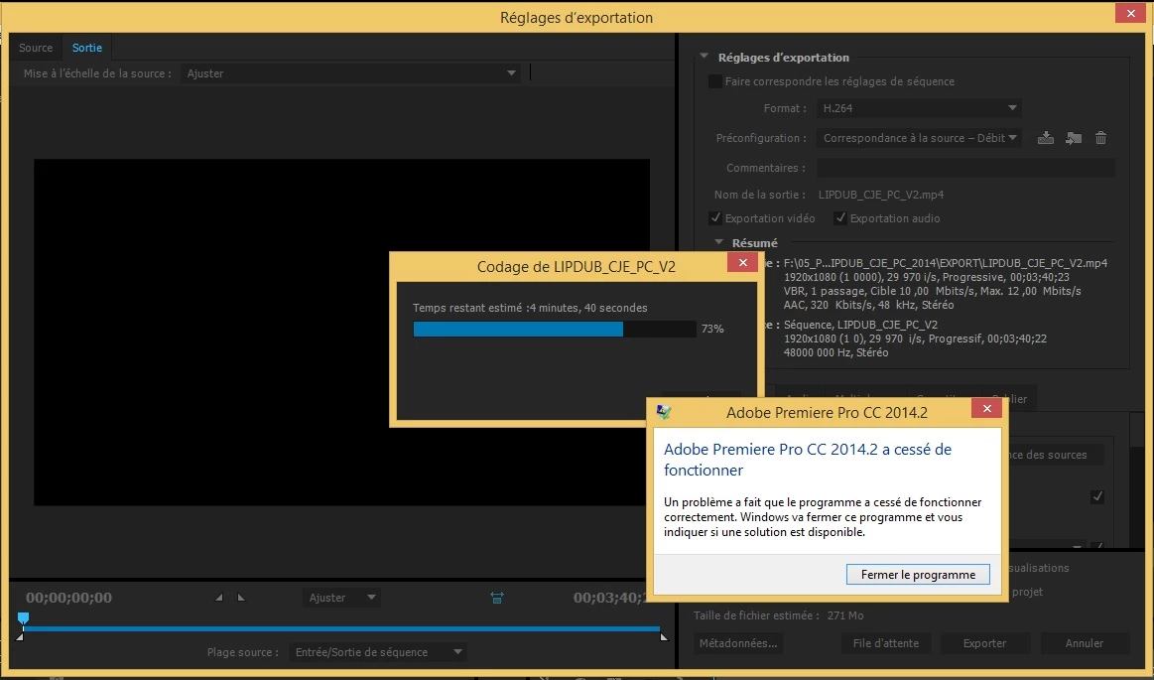Viewport: 1154px width, 680px height.
Task: Select the Out point triangle at timeline end
Action: click(664, 636)
